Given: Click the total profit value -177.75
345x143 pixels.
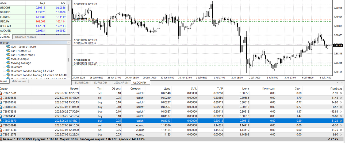Looking at the screenshot, I should [333, 139].
